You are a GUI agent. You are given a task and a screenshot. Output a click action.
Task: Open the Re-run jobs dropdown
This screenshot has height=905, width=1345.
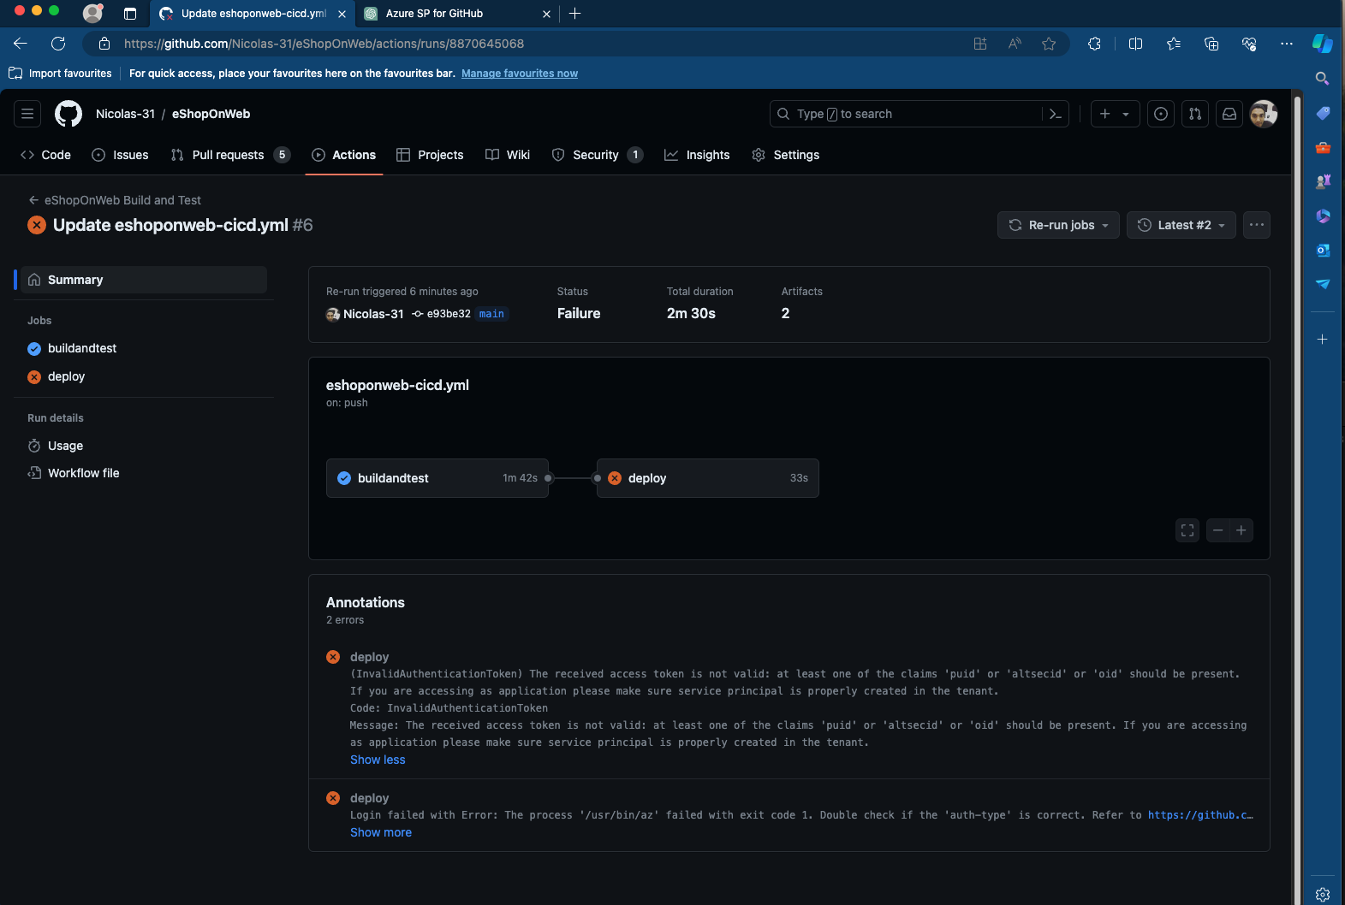pos(1058,225)
